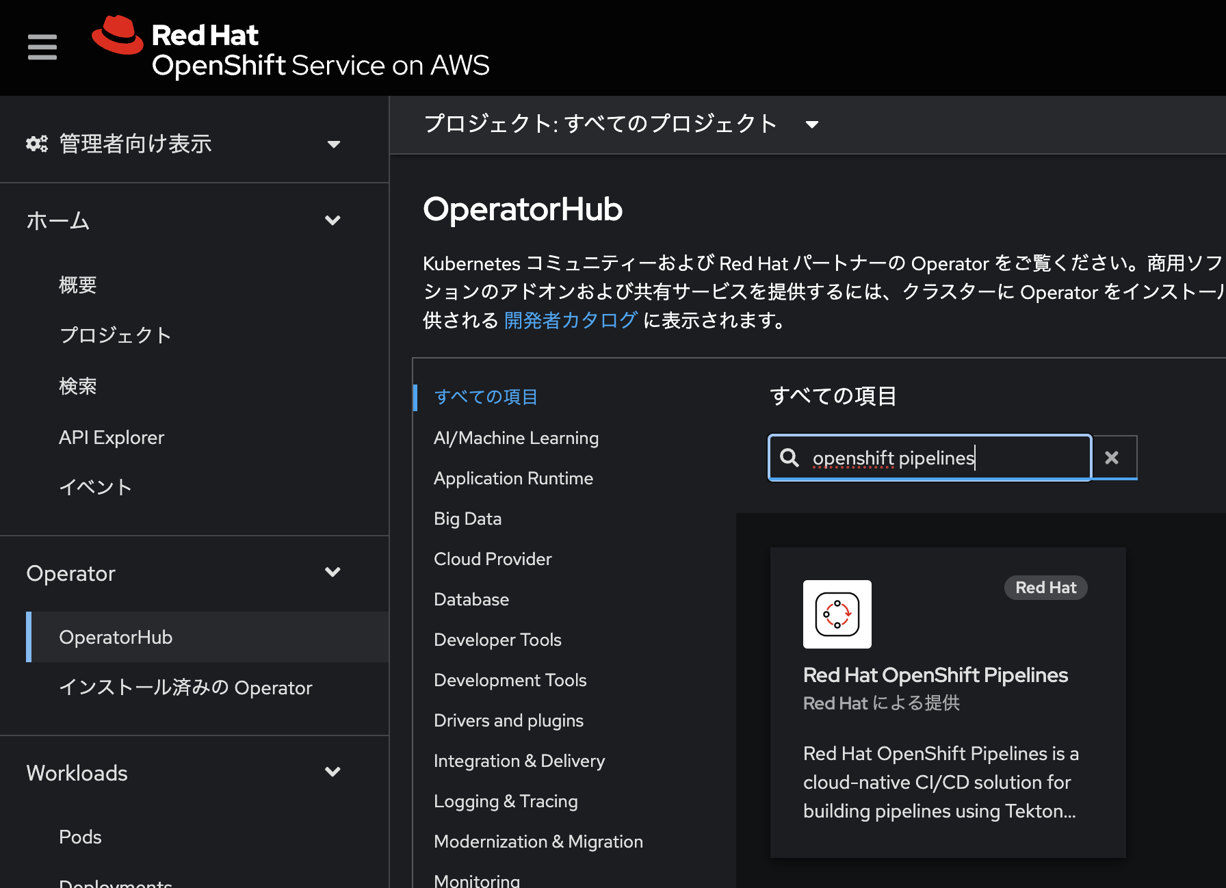Image resolution: width=1226 pixels, height=888 pixels.
Task: Select the すべての項目 category filter
Action: [x=486, y=397]
